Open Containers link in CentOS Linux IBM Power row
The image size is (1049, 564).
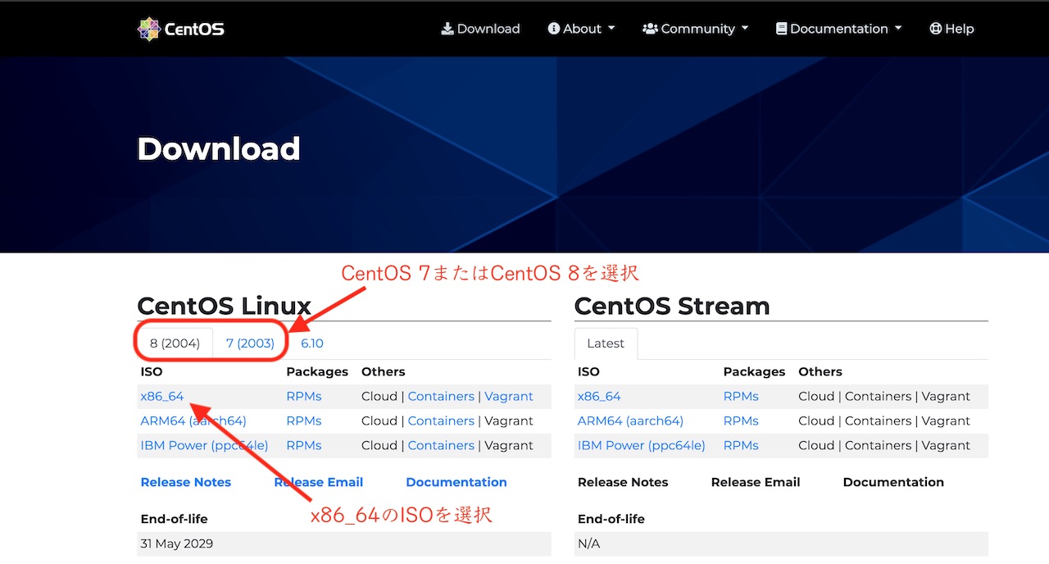[x=441, y=446]
